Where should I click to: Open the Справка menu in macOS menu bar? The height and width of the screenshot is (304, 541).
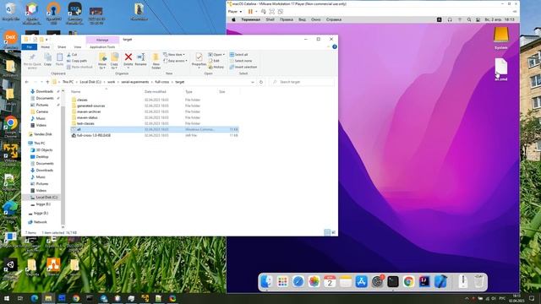click(334, 19)
